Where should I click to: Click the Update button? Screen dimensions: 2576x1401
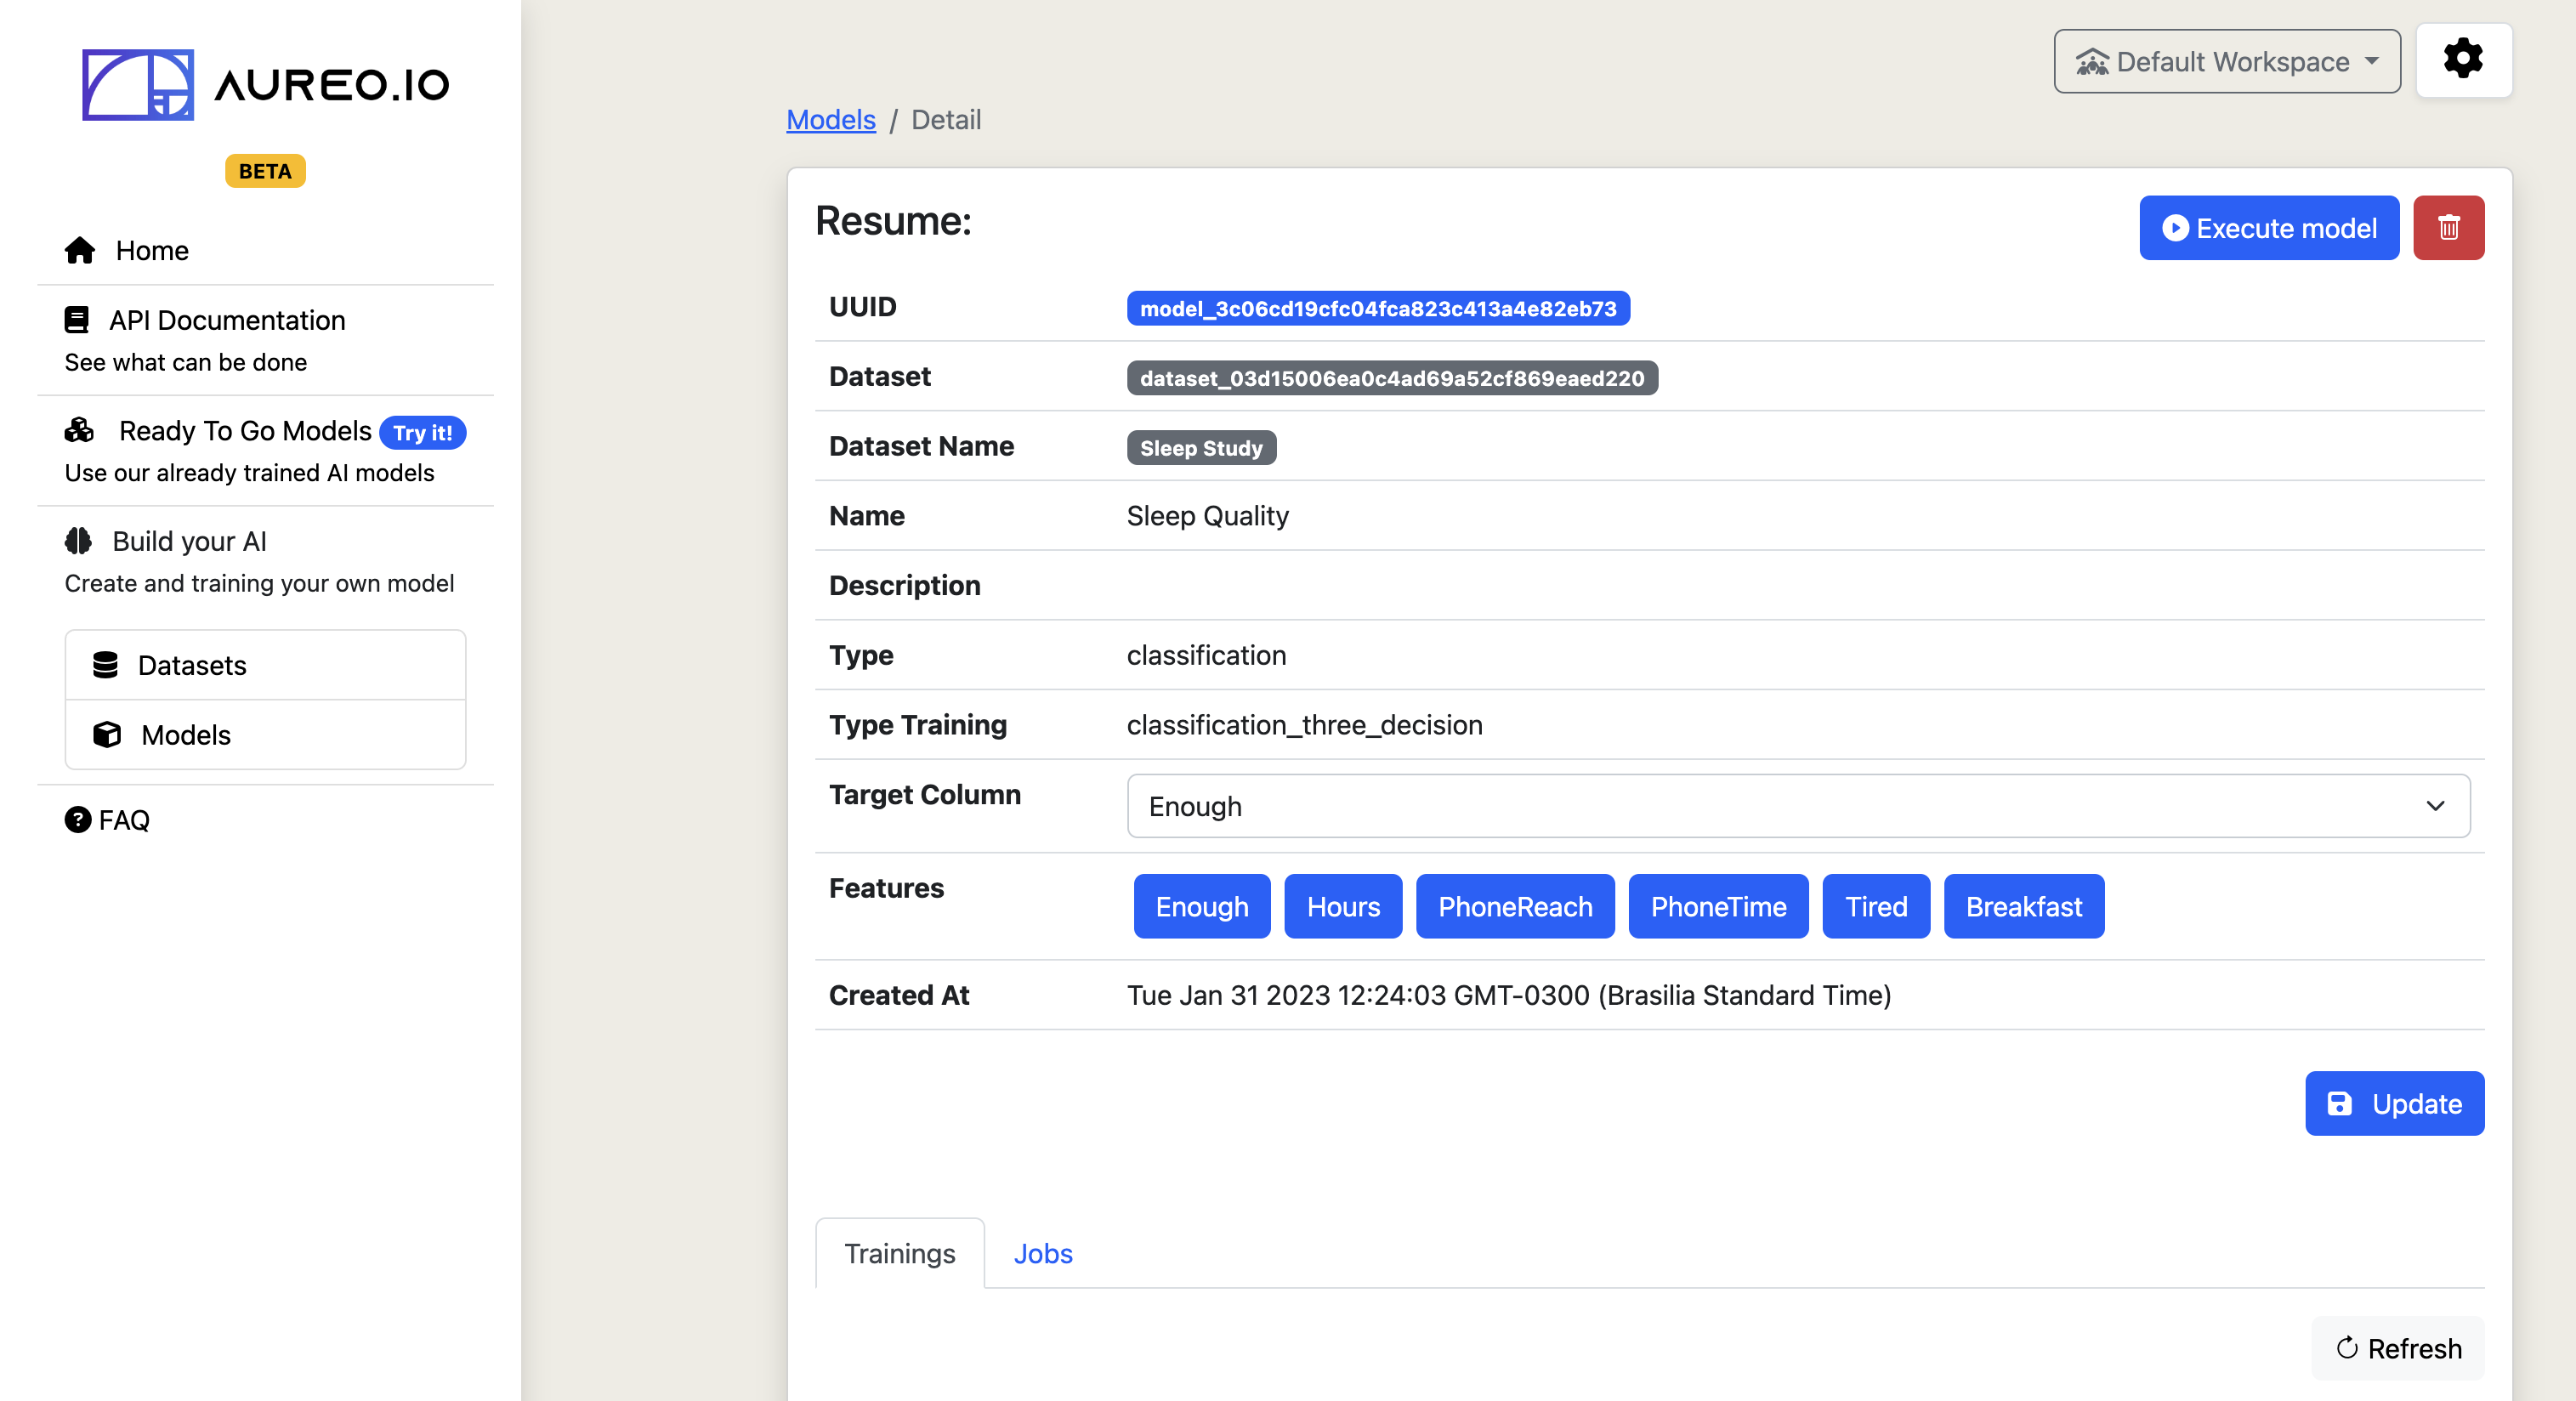[2394, 1103]
